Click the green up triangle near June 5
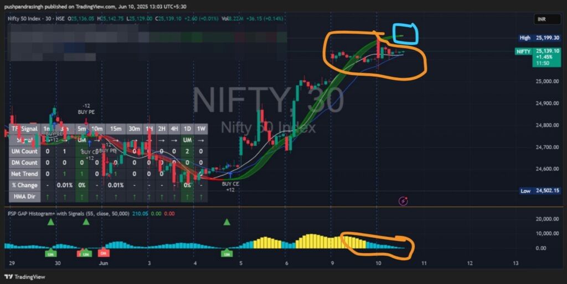 click(226, 222)
